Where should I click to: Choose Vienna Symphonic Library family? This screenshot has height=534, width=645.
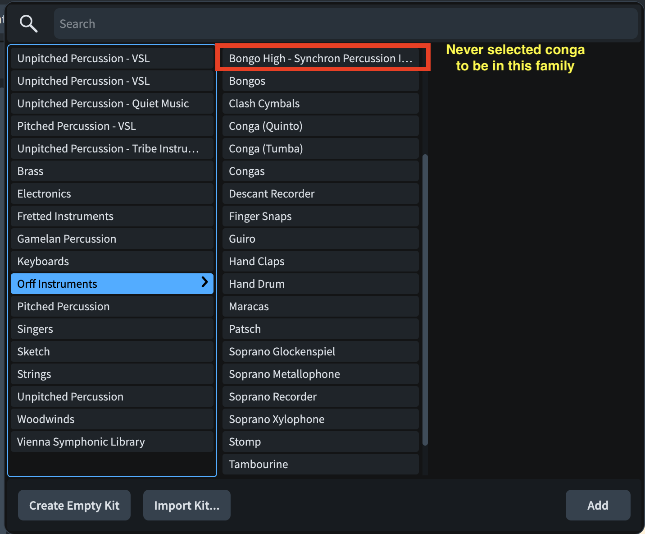(x=112, y=442)
